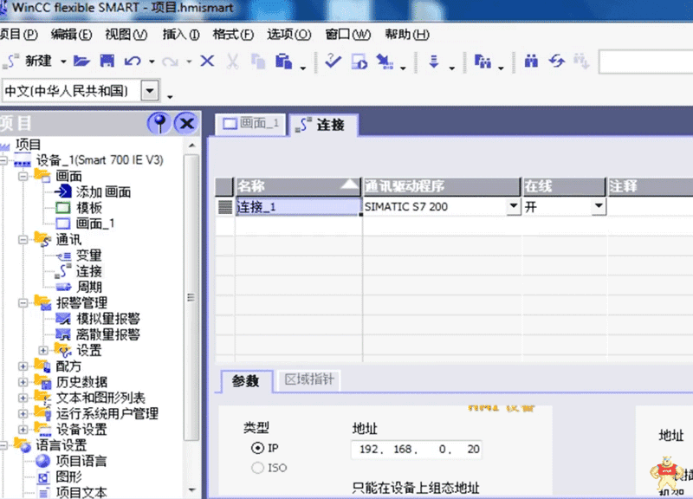Expand the 设置 folder under alarms

[42, 351]
